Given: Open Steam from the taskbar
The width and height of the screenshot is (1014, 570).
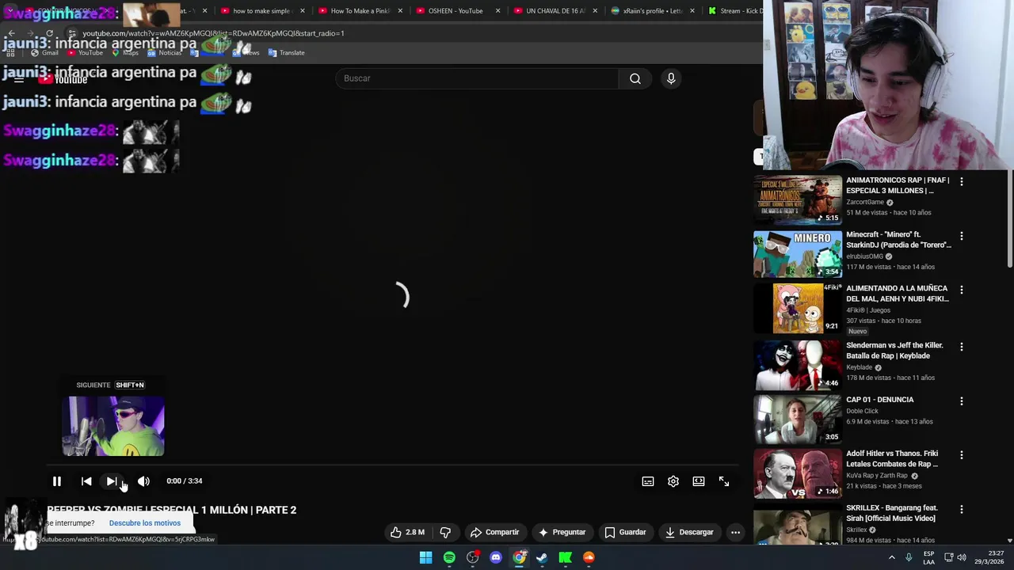Looking at the screenshot, I should 542,557.
